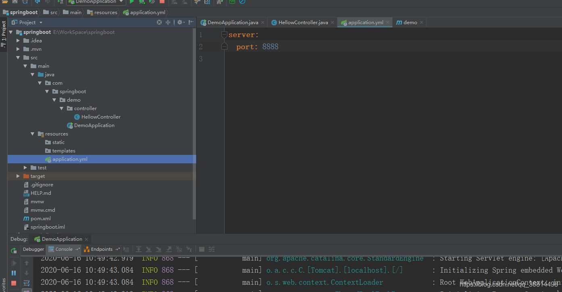Image resolution: width=562 pixels, height=292 pixels.
Task: Collapse the springboot root project node
Action: point(11,32)
